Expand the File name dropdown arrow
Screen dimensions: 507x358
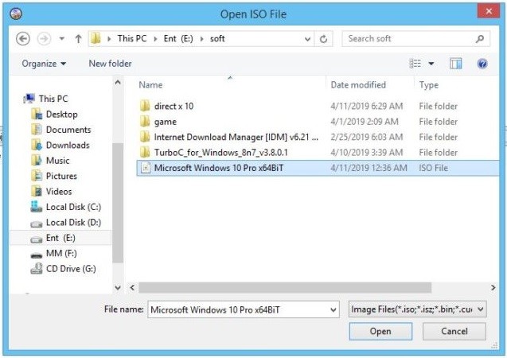click(333, 309)
